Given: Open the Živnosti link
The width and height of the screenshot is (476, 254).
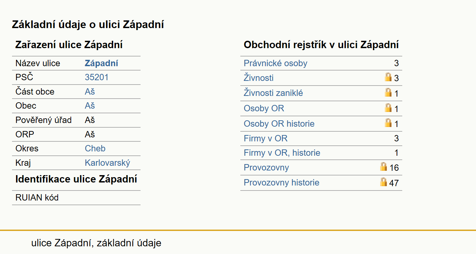Looking at the screenshot, I should point(259,78).
